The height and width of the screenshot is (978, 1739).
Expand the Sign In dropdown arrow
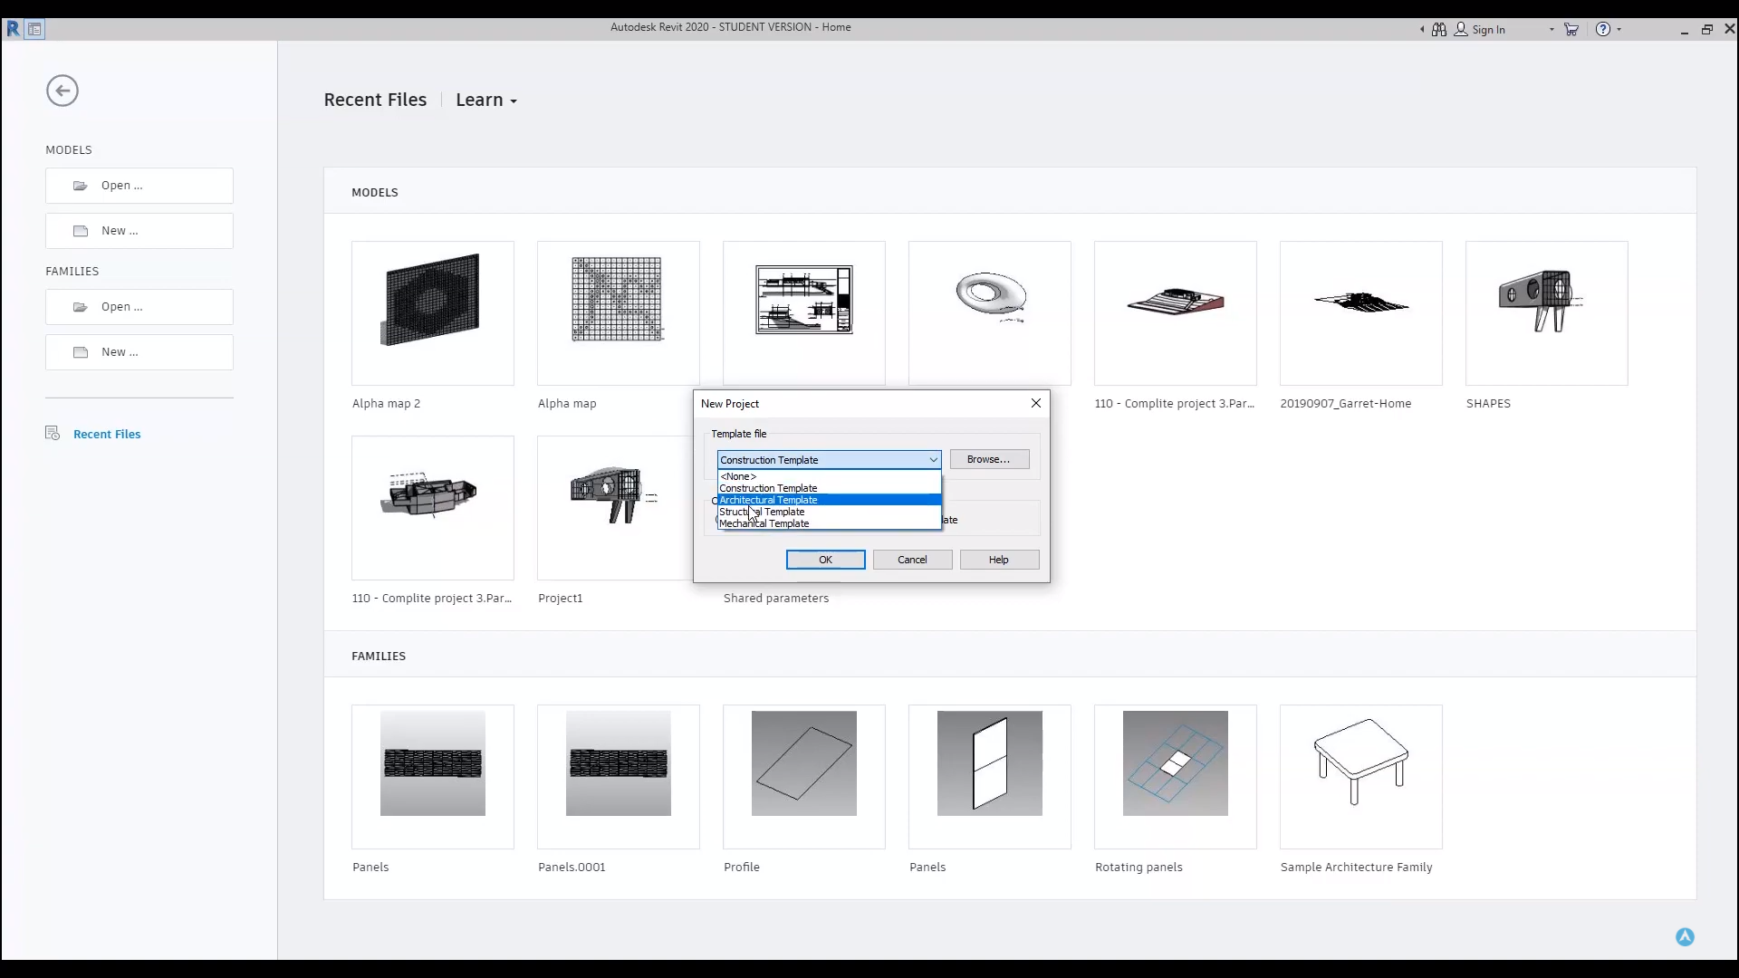[x=1552, y=30]
